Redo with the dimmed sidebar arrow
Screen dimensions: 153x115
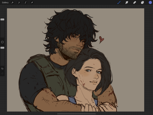[2, 73]
